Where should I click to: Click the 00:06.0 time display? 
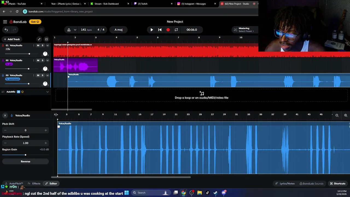[192, 30]
